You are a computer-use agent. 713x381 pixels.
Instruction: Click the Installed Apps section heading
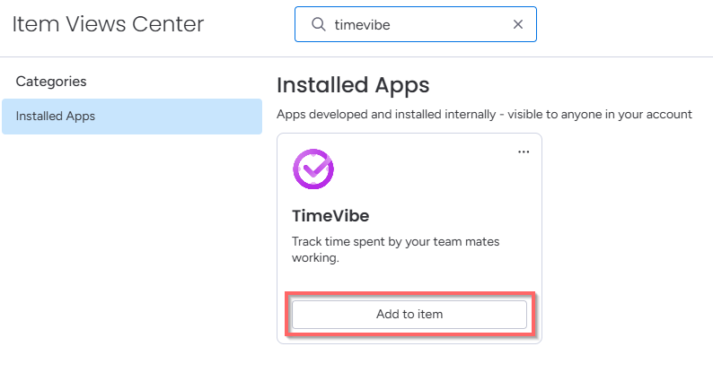pos(353,85)
